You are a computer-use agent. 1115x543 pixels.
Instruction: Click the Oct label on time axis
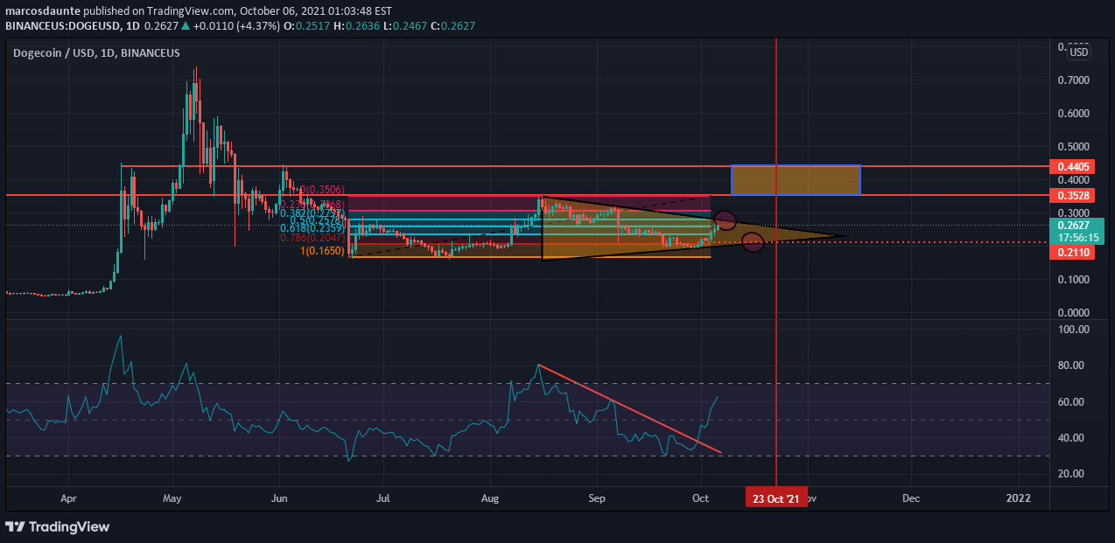(x=701, y=498)
